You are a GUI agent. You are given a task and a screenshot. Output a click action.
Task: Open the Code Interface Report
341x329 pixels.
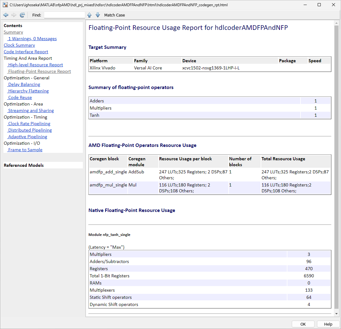[26, 52]
